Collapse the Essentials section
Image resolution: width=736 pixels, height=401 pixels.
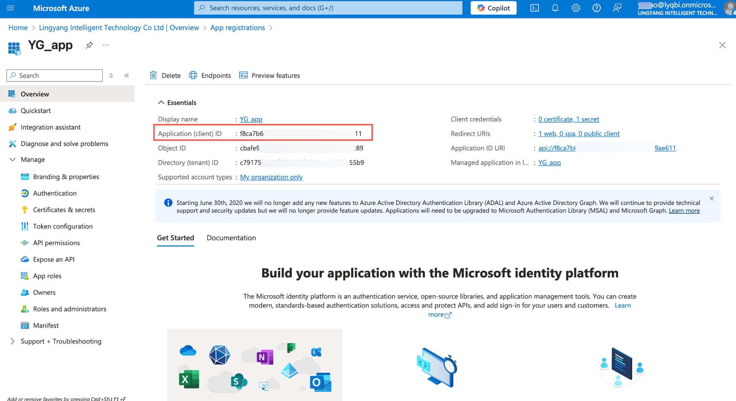tap(161, 103)
